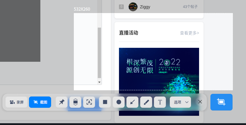Click the scrollbar down arrow

coord(99,82)
